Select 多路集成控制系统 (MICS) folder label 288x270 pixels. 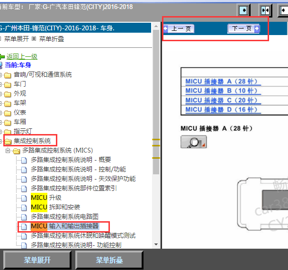click(x=57, y=150)
